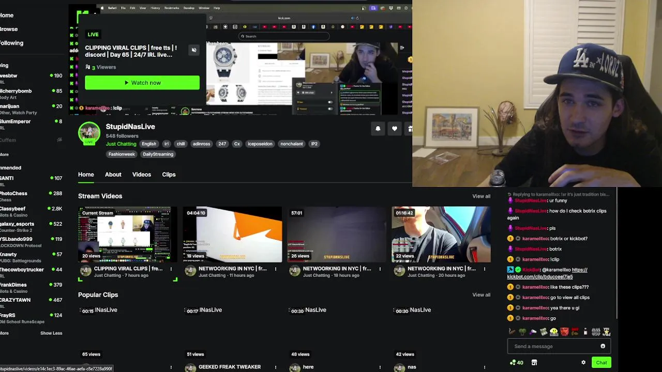Image resolution: width=662 pixels, height=372 pixels.
Task: Click the notification bell for StupidNasLive
Action: coord(378,129)
